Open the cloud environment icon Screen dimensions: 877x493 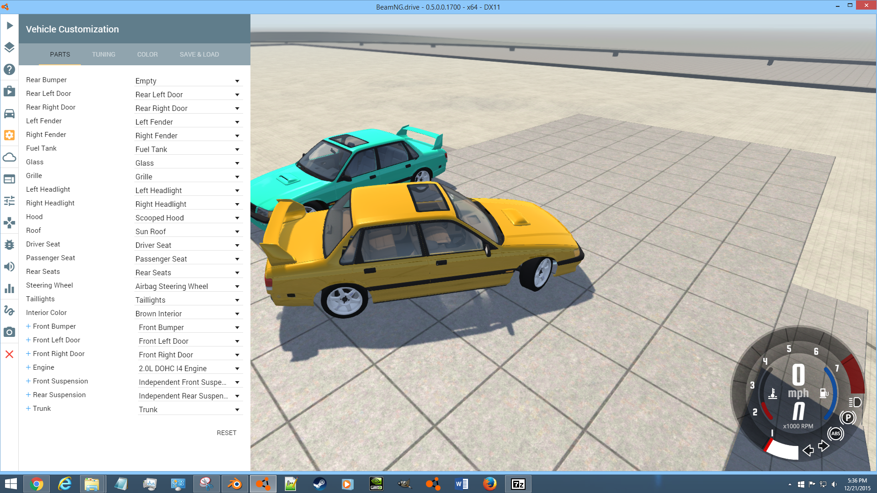click(10, 157)
